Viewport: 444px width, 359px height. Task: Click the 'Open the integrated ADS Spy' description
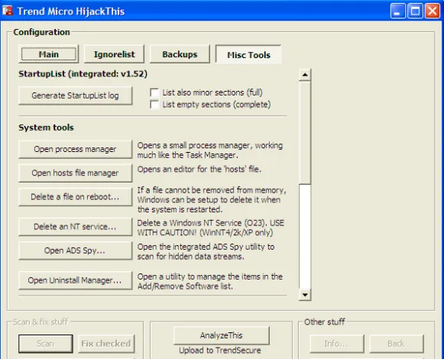pos(206,251)
